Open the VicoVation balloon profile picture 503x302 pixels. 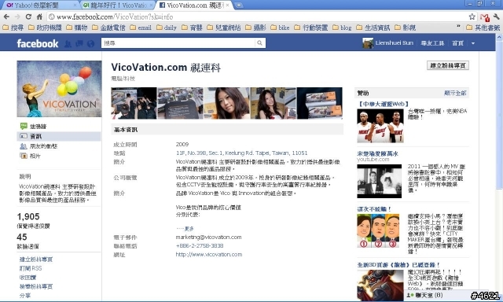coord(59,89)
